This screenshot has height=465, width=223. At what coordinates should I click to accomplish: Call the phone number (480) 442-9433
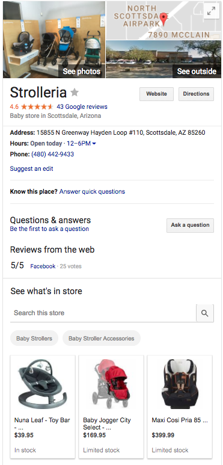(53, 154)
